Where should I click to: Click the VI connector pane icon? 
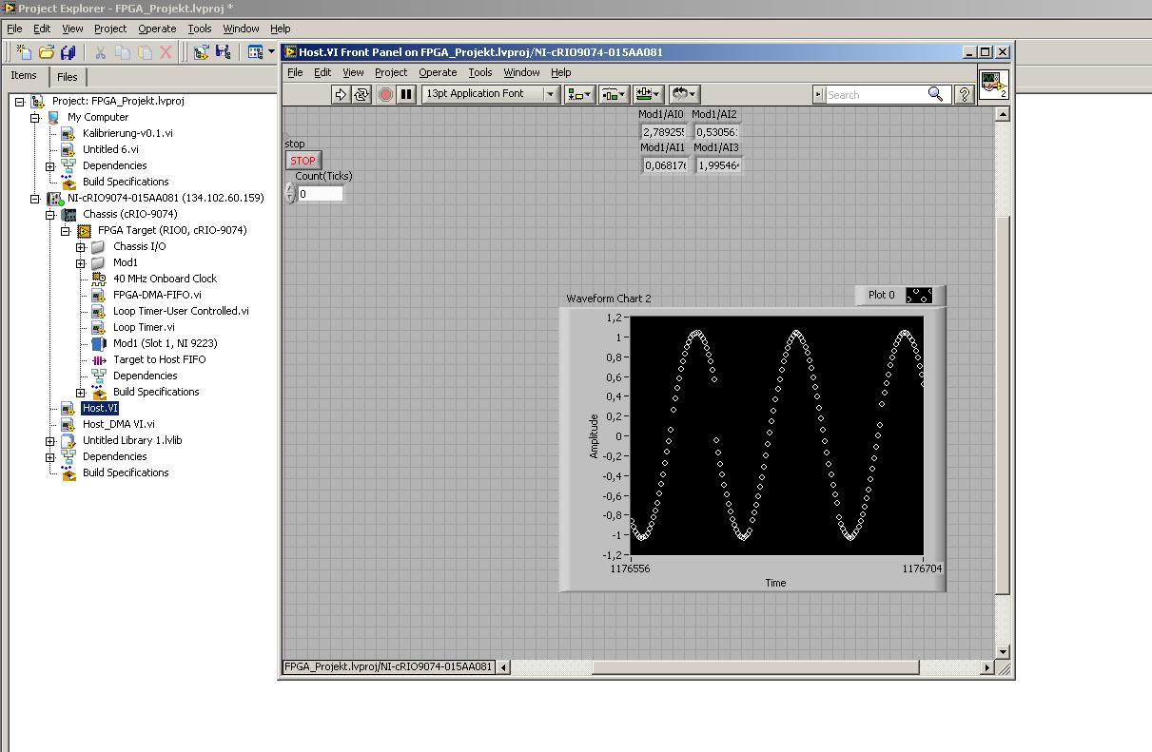click(x=993, y=84)
